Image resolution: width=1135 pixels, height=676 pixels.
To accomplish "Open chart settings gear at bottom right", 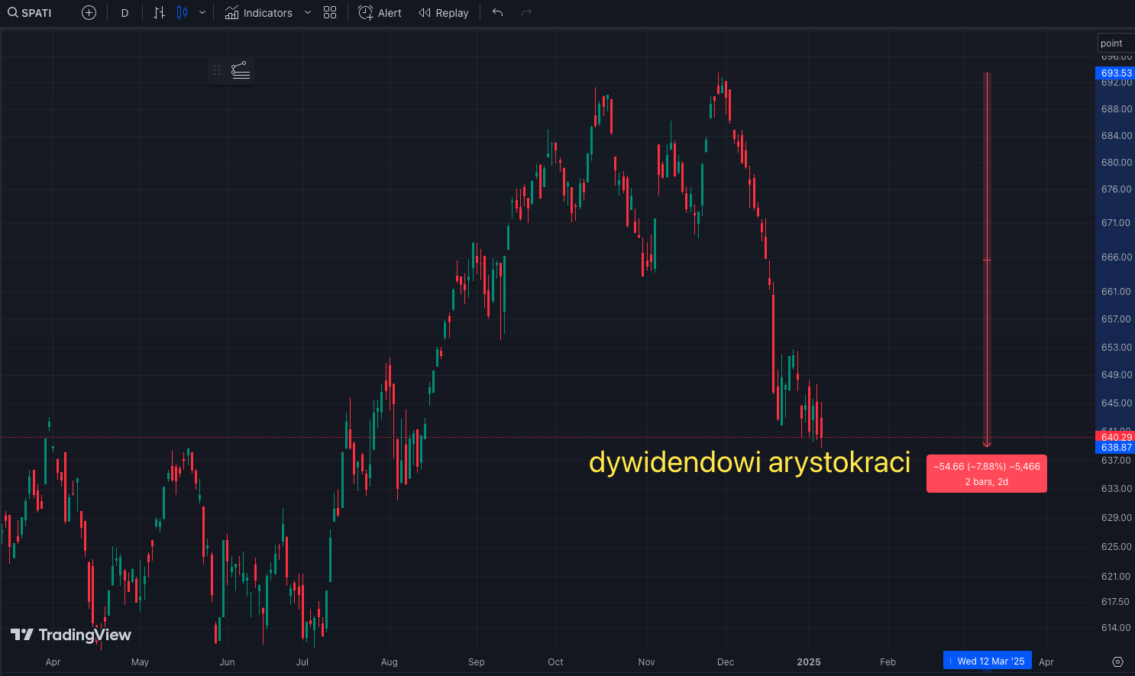I will coord(1117,661).
